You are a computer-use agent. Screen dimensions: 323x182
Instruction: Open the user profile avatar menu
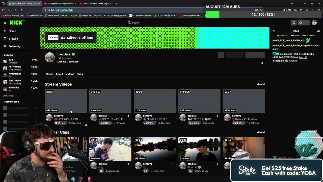314,23
